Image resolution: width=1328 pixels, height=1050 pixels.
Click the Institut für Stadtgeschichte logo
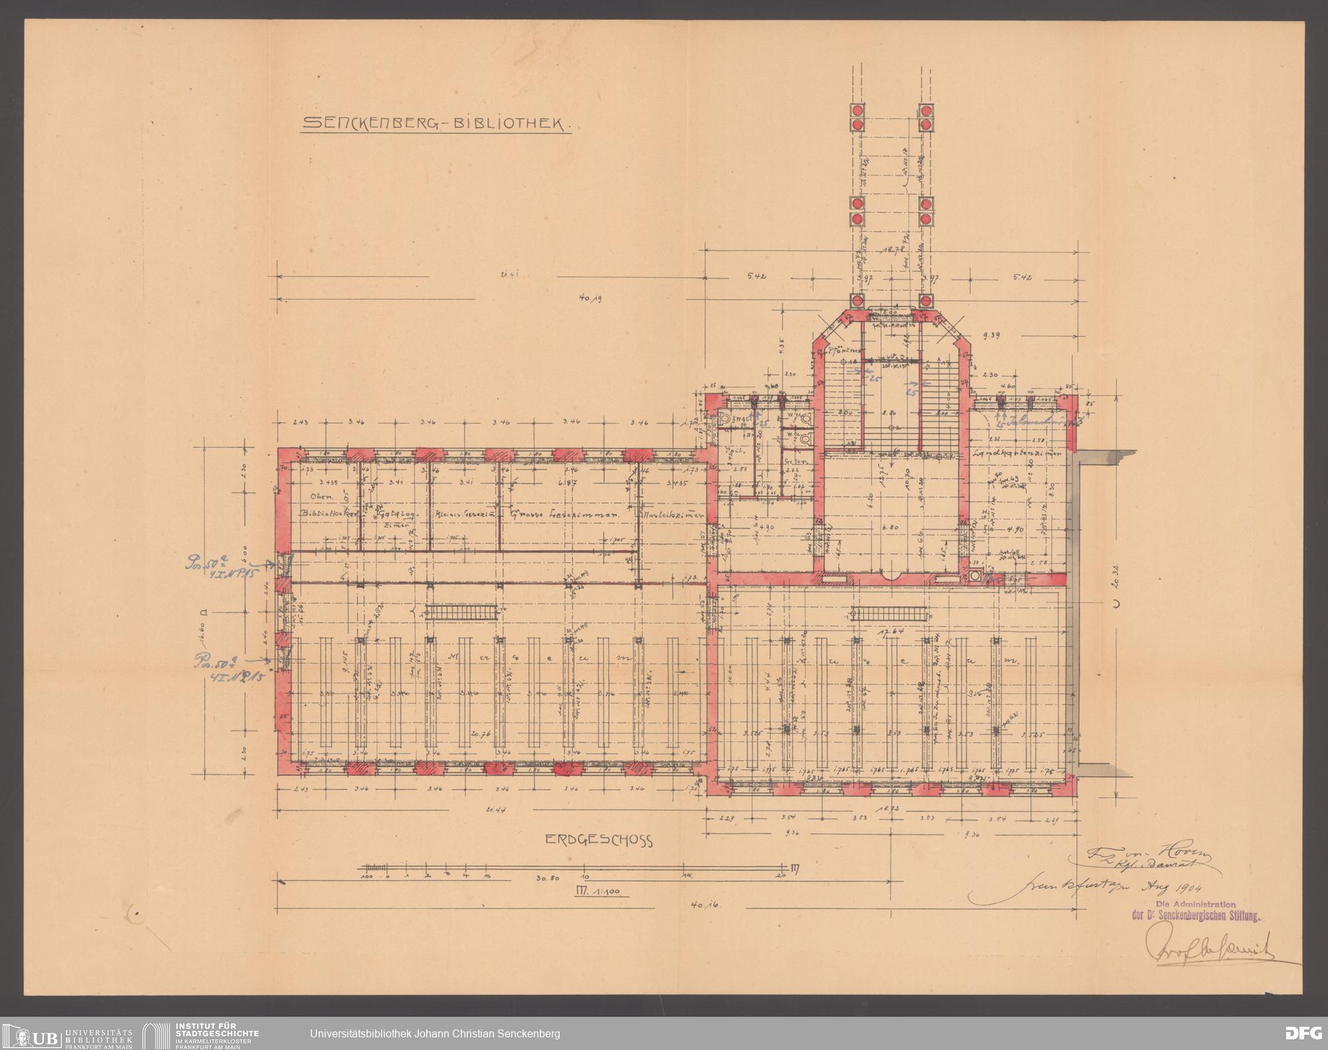(201, 1033)
